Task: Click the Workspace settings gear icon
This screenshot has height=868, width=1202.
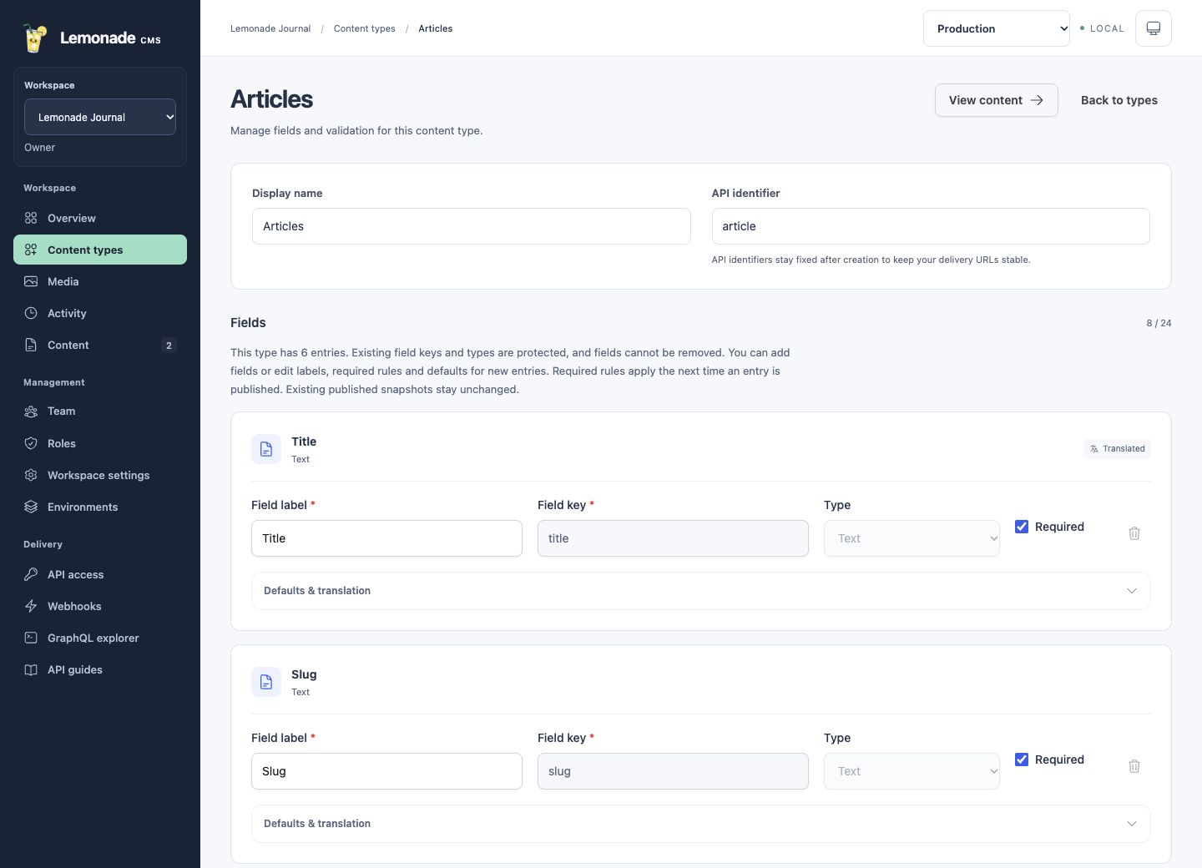Action: click(31, 475)
